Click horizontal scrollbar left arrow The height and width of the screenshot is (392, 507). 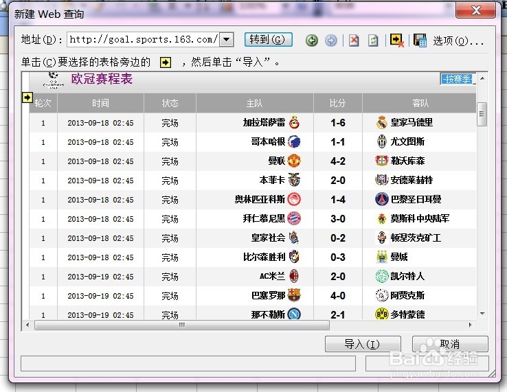coord(27,325)
